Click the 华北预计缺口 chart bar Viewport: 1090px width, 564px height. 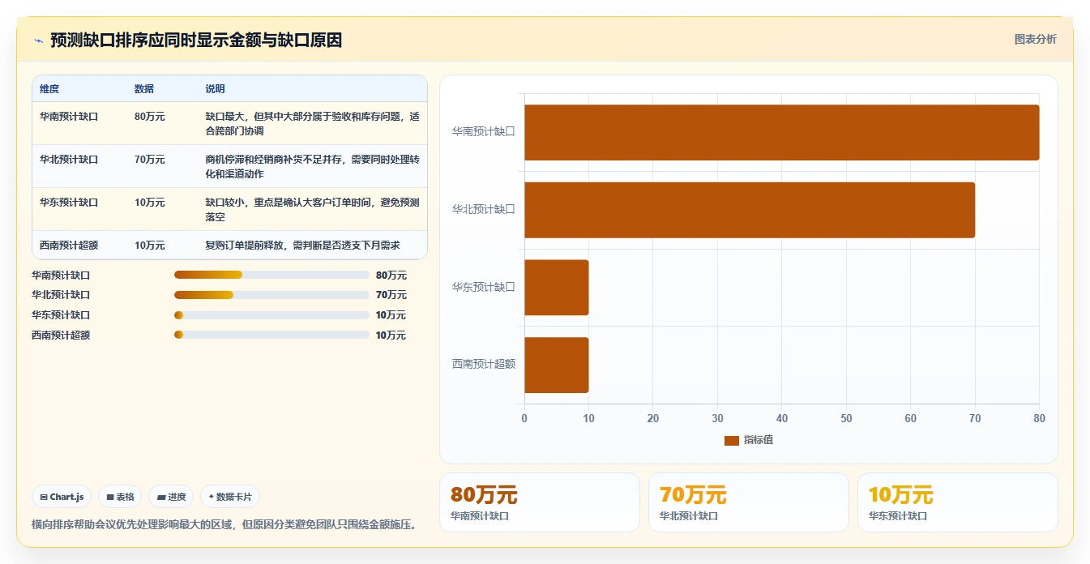click(x=750, y=210)
